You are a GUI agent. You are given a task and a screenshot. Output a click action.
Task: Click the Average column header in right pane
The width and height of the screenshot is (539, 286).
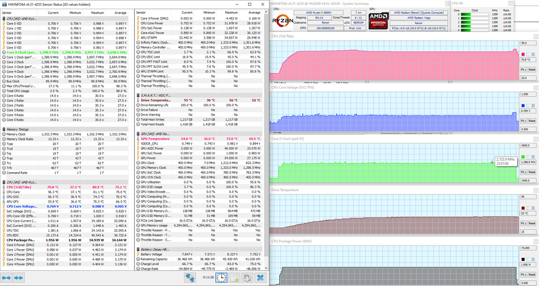coord(254,13)
